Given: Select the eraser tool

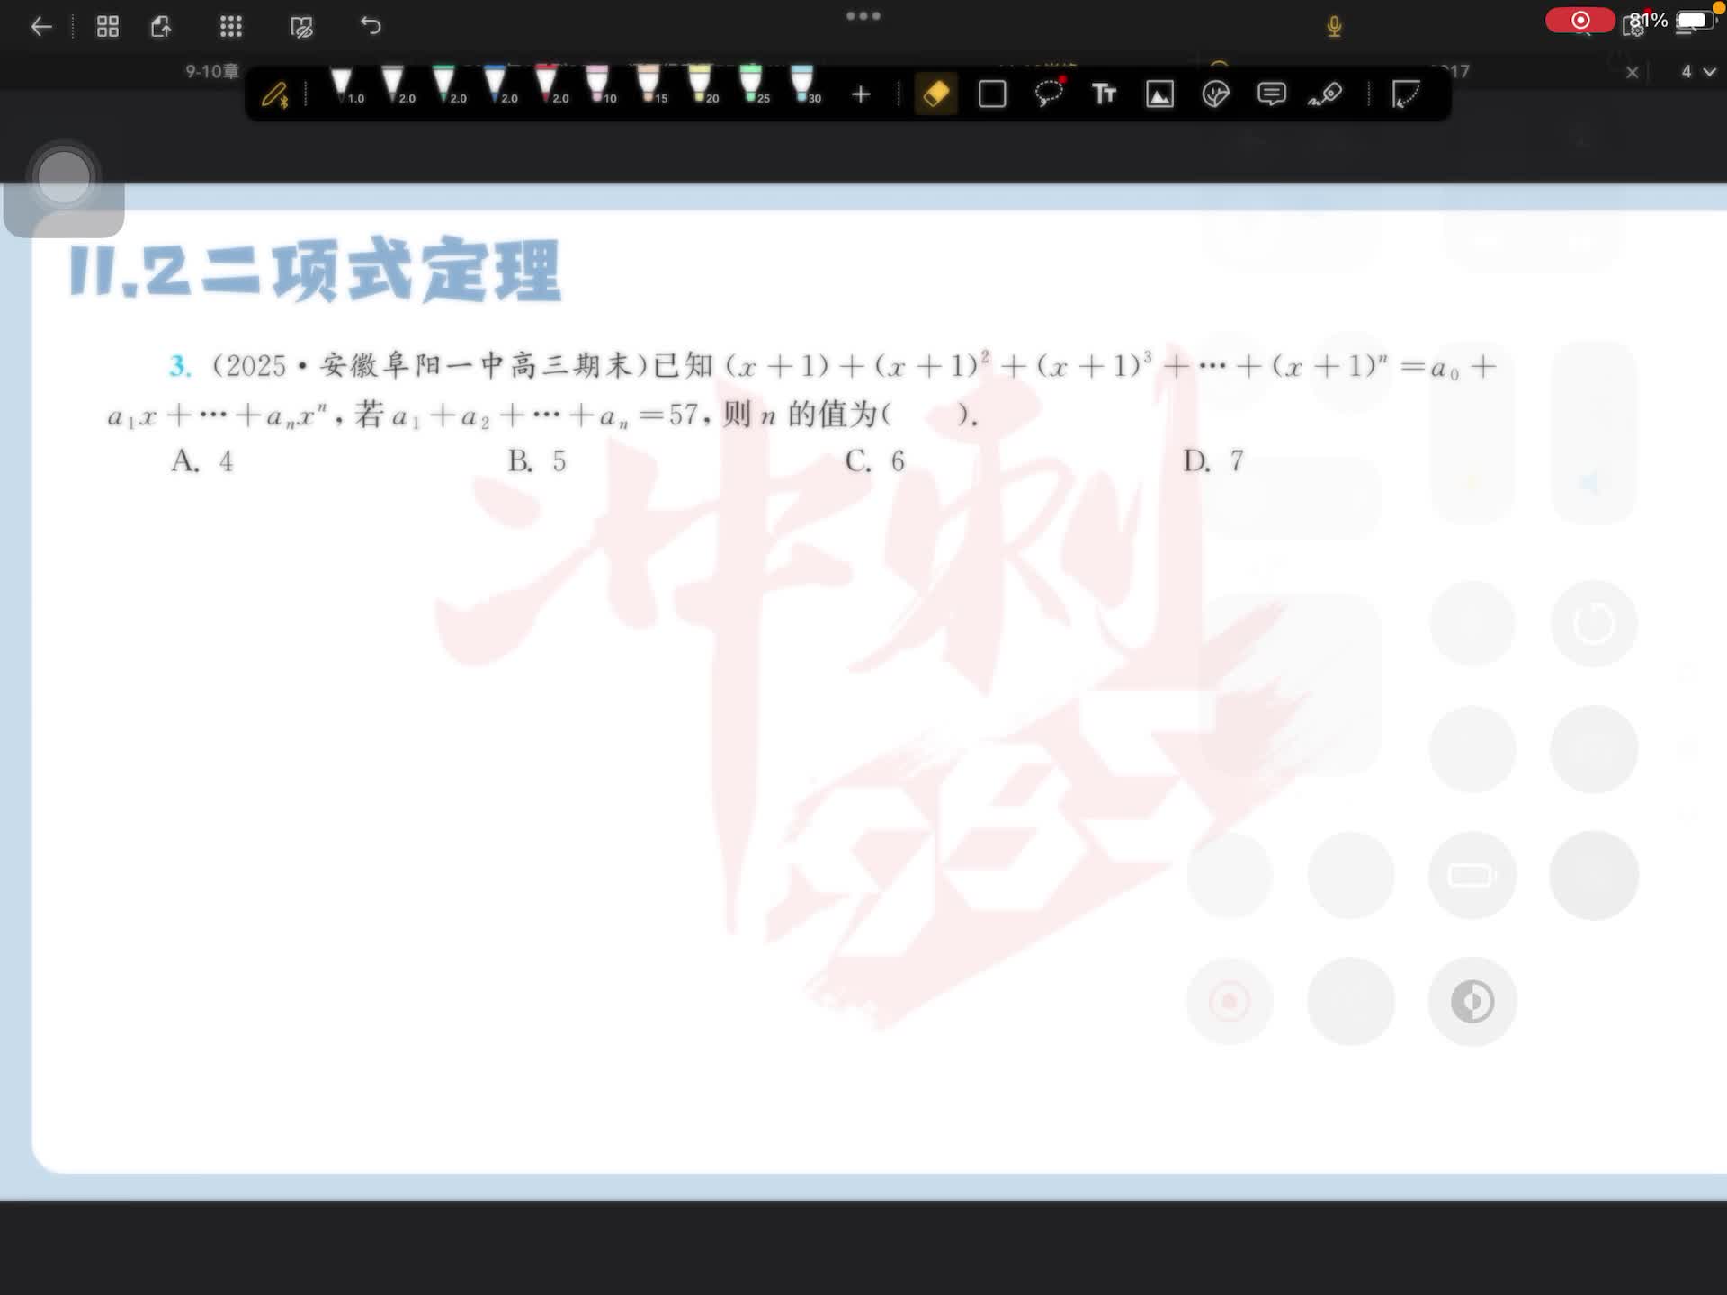Looking at the screenshot, I should click(x=935, y=94).
